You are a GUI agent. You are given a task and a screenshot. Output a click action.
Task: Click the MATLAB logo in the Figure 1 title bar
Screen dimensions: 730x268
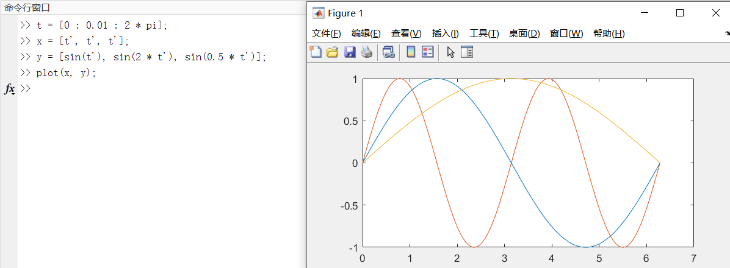319,13
